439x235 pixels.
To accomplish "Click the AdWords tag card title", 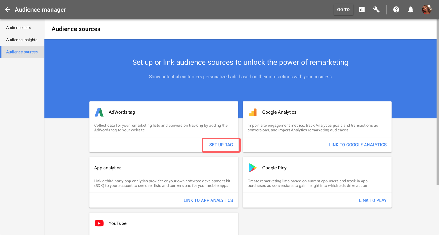I will [x=122, y=112].
